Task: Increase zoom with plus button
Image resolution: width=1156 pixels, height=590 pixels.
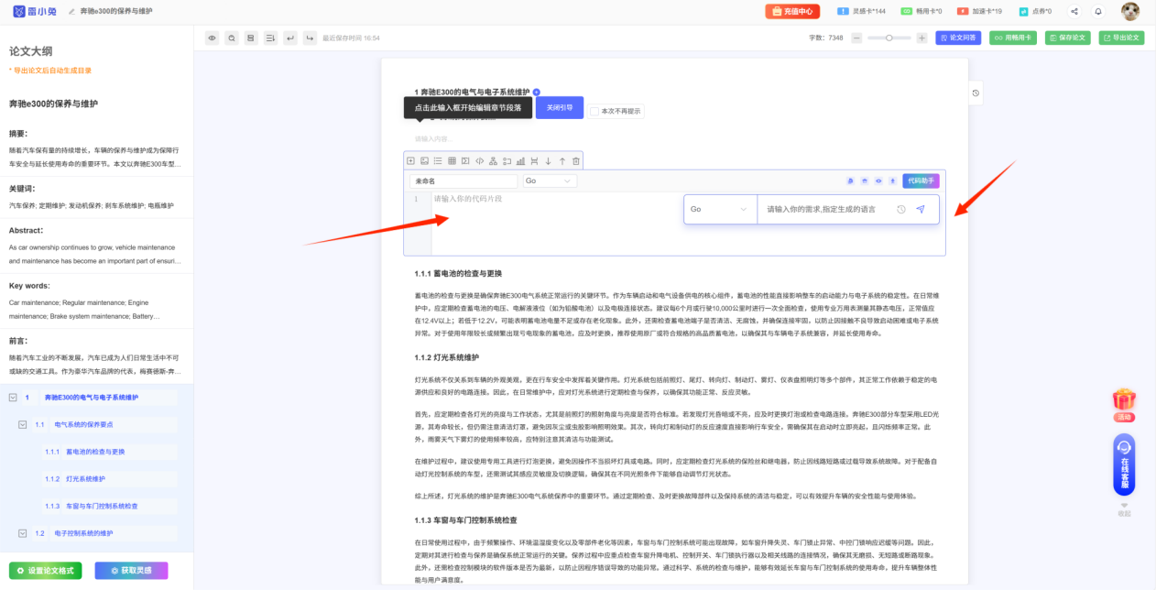Action: pos(922,38)
